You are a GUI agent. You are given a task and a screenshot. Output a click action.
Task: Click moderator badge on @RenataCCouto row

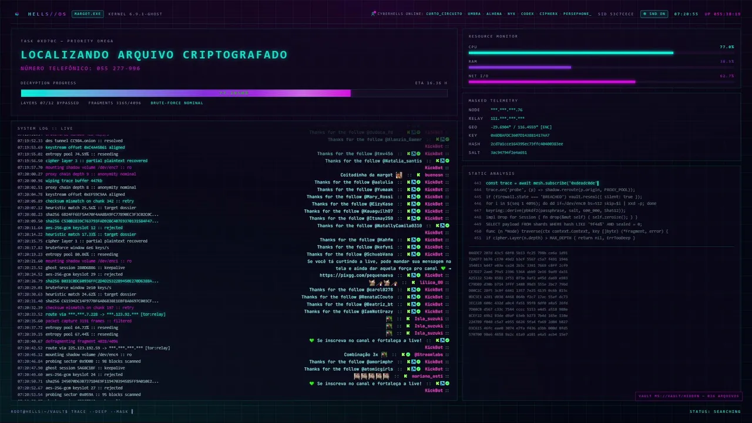414,297
